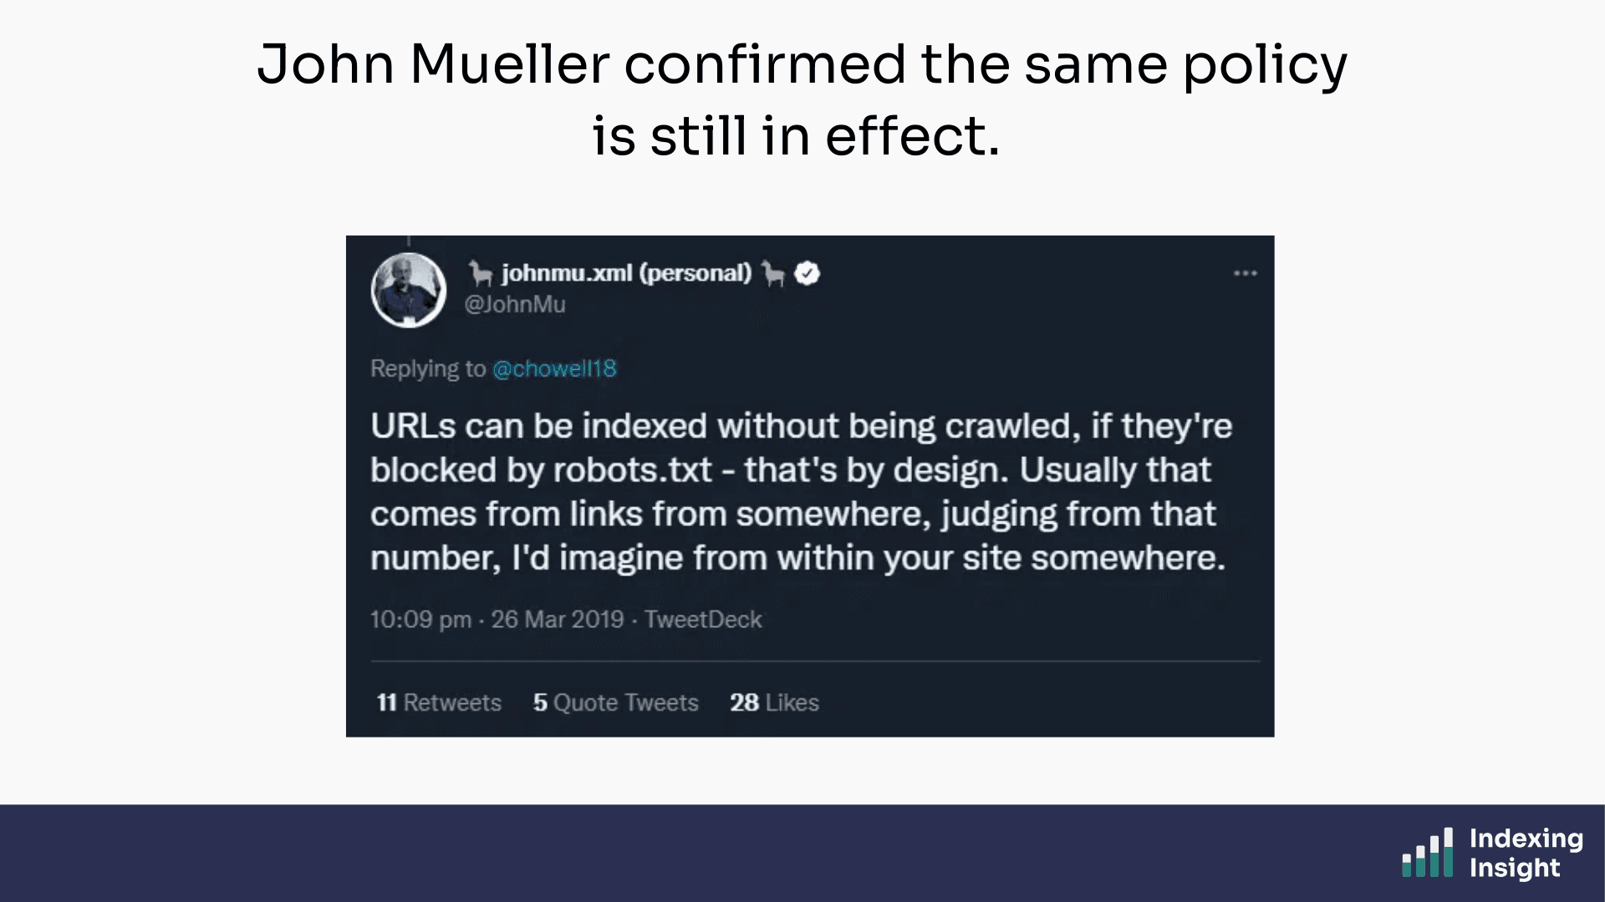This screenshot has height=902, width=1605.
Task: Click the slide heading about John Mueller
Action: (802, 99)
